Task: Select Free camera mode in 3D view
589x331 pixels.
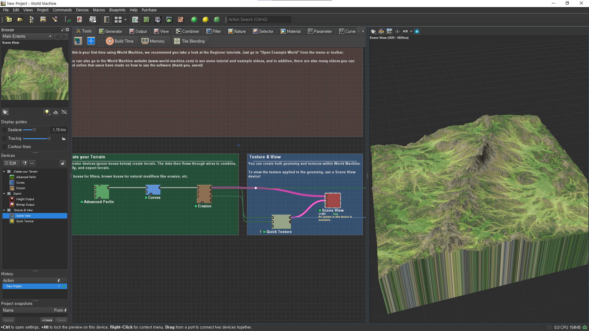Action: [x=389, y=31]
